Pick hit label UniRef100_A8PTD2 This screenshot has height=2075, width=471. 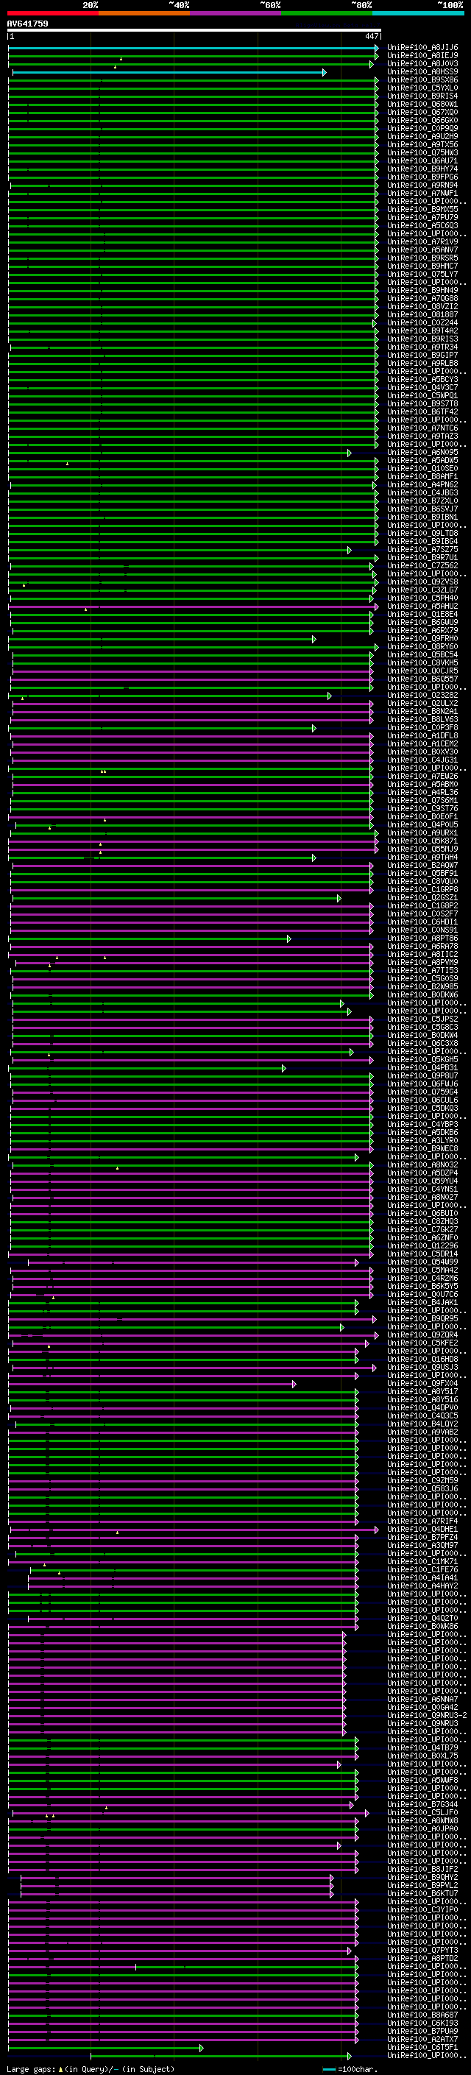(422, 1958)
